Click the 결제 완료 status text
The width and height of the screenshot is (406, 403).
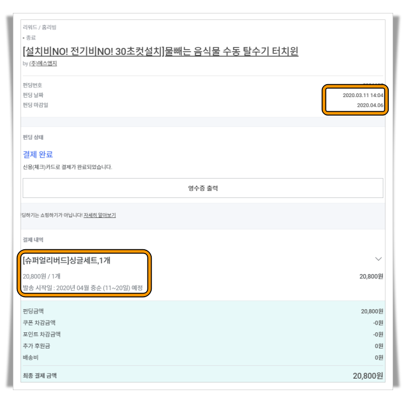[x=38, y=154]
